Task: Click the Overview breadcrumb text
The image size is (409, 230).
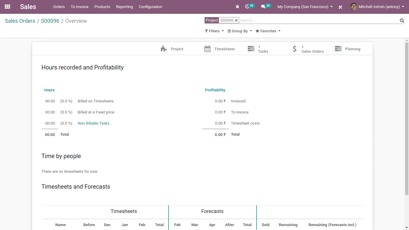Action: click(76, 21)
